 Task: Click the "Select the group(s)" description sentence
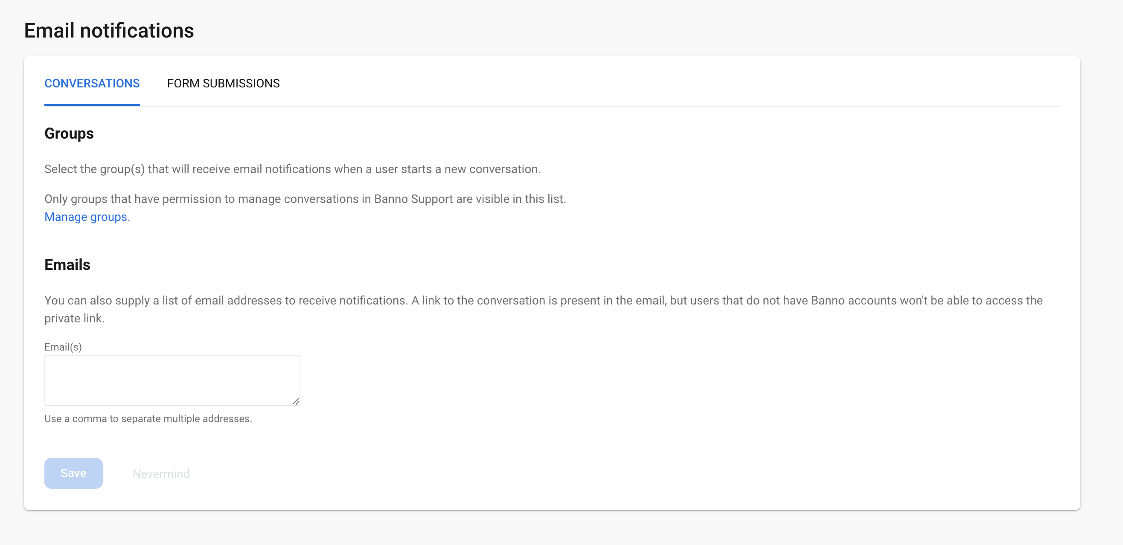click(292, 169)
